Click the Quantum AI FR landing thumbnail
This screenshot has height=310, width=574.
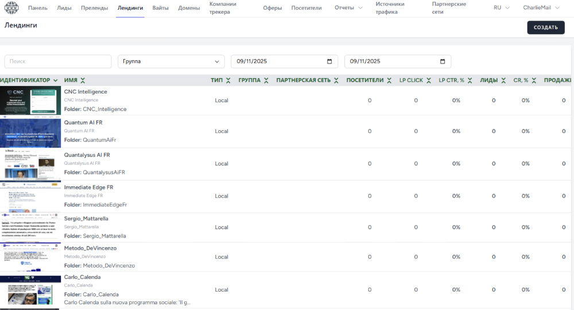click(30, 132)
